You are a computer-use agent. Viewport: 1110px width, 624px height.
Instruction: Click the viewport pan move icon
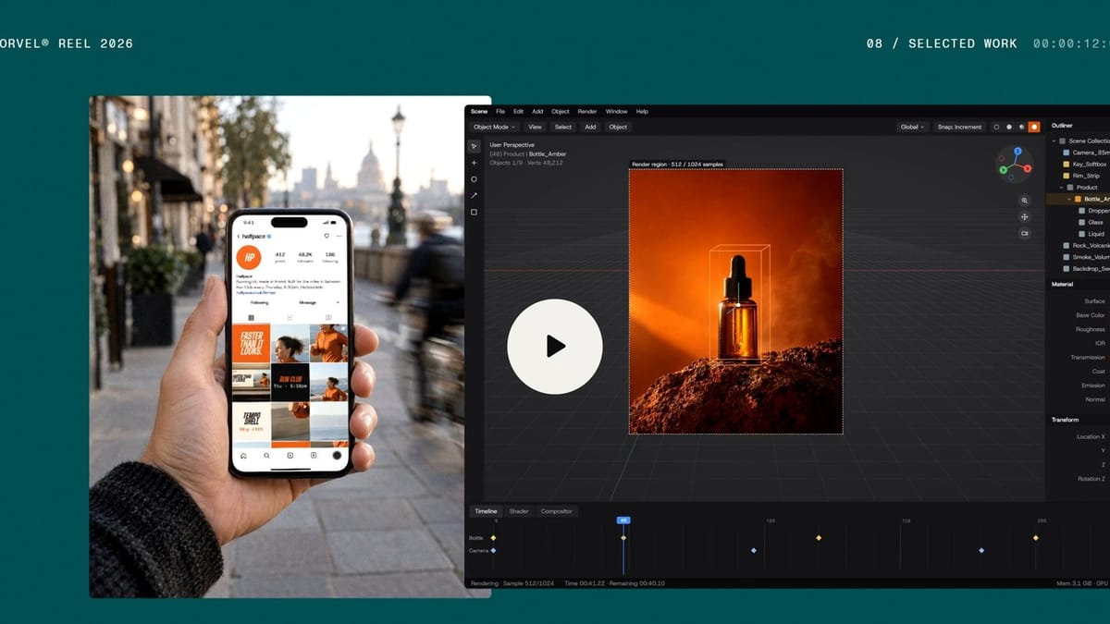pos(1025,217)
